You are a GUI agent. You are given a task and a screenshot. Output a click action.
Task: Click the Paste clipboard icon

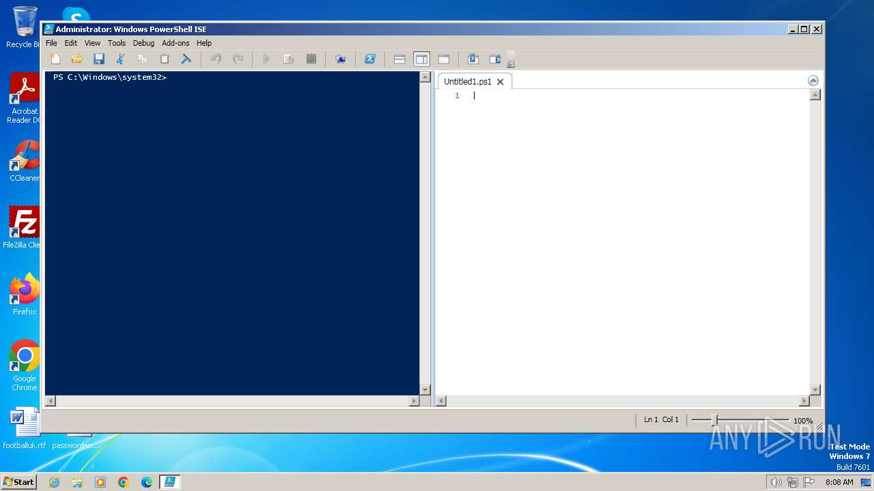pos(165,59)
